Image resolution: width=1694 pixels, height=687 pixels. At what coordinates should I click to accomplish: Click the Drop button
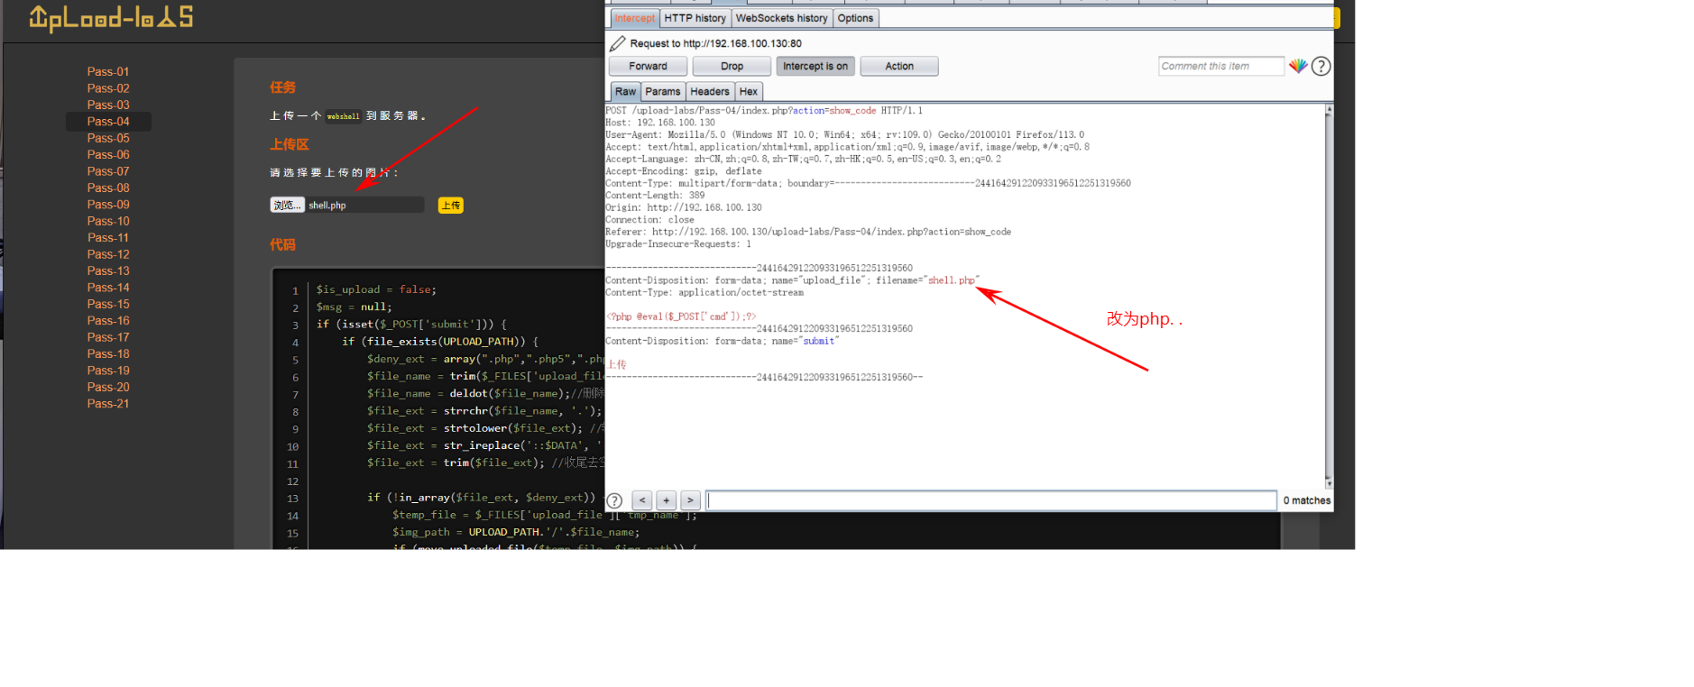tap(732, 66)
